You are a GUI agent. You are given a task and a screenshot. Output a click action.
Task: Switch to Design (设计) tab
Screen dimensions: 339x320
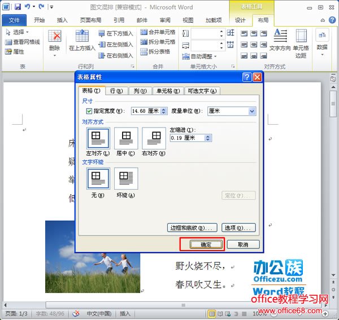coord(240,20)
